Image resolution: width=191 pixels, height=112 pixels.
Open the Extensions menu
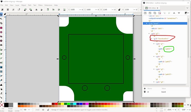48,5
